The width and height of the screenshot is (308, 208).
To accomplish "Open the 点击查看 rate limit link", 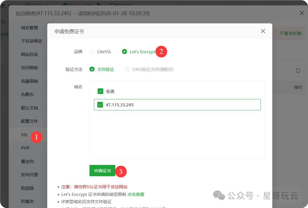I will (136, 194).
